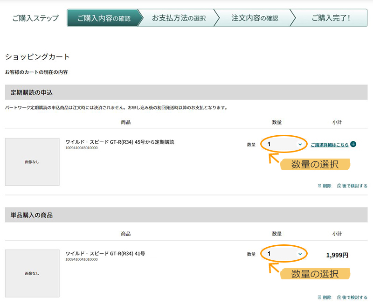Click the circled orange arrow annotation near 数量の選択
This screenshot has width=373, height=305.
click(274, 159)
